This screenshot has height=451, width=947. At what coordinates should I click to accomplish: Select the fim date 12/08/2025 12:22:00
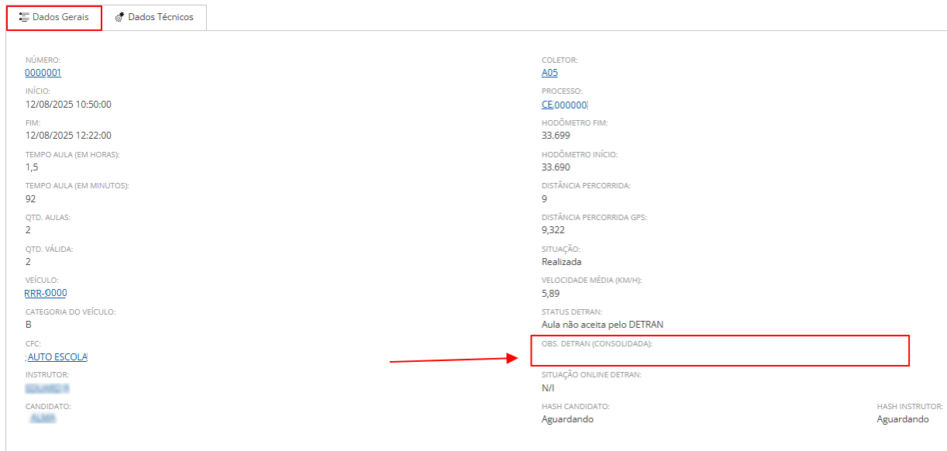coord(68,136)
